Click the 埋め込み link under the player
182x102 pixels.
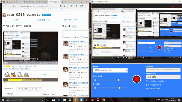click(21, 66)
